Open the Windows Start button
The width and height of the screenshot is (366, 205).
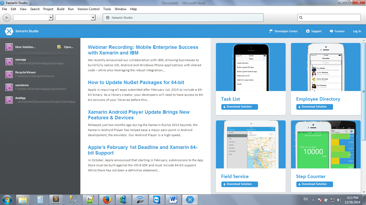pyautogui.click(x=7, y=200)
